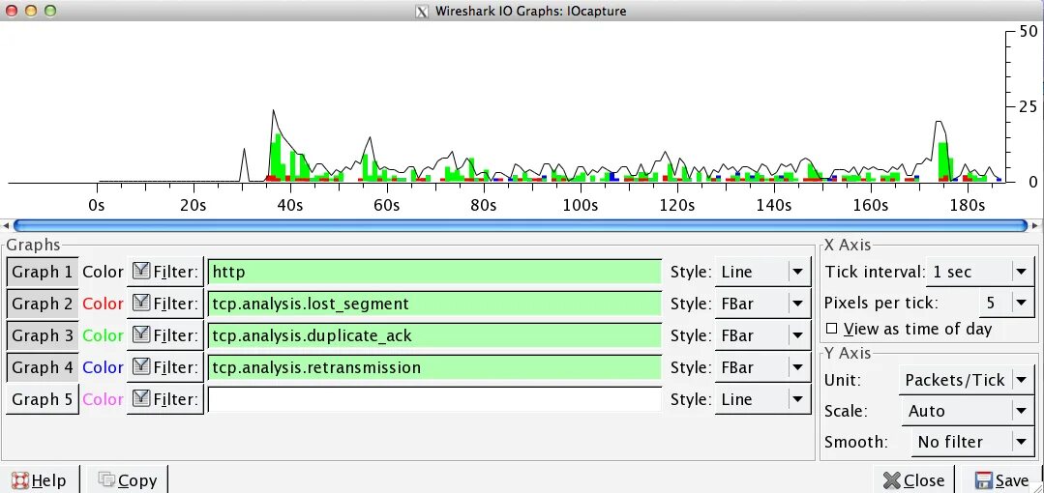This screenshot has height=493, width=1044.
Task: Open the Smooth filter dropdown
Action: (x=972, y=442)
